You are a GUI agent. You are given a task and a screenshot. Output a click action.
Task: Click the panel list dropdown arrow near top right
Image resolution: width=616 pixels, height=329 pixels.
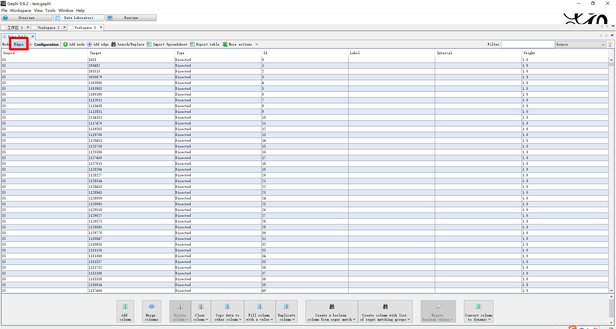[612, 36]
